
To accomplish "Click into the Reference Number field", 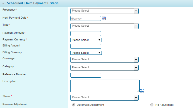I will (x=85, y=75).
